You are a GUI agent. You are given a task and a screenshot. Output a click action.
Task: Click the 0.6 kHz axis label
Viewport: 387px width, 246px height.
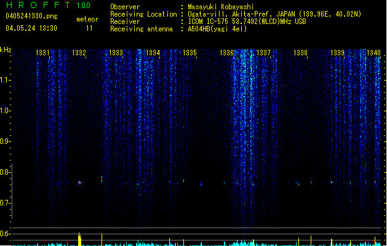click(x=5, y=234)
